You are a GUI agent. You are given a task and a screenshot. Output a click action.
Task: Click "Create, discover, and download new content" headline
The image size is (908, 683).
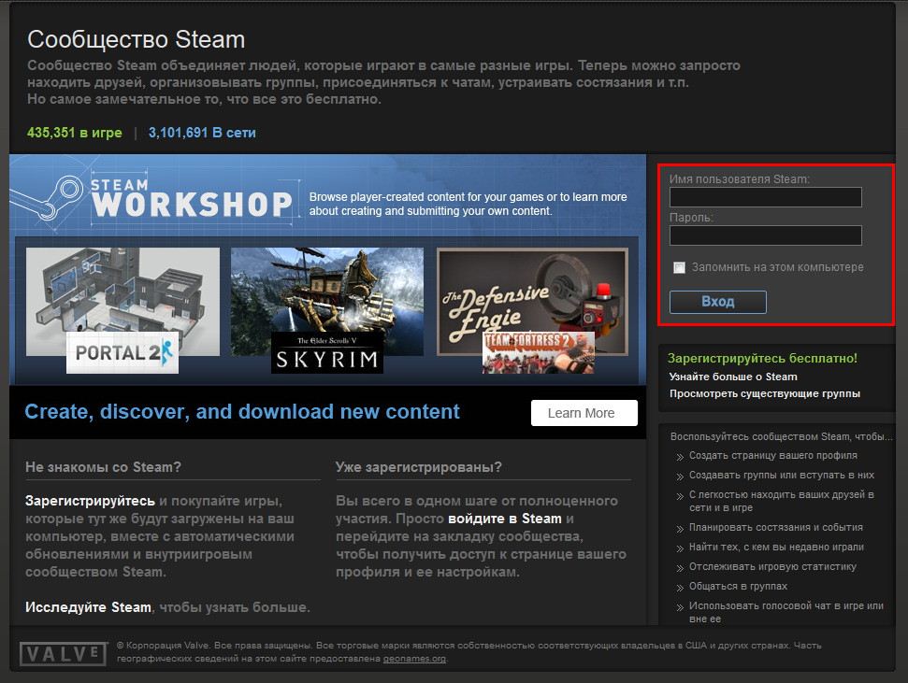[242, 411]
